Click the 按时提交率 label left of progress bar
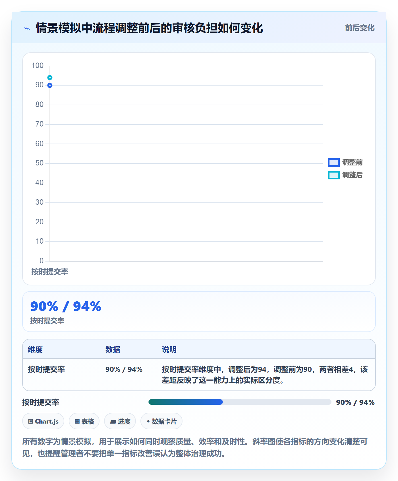 coord(41,402)
